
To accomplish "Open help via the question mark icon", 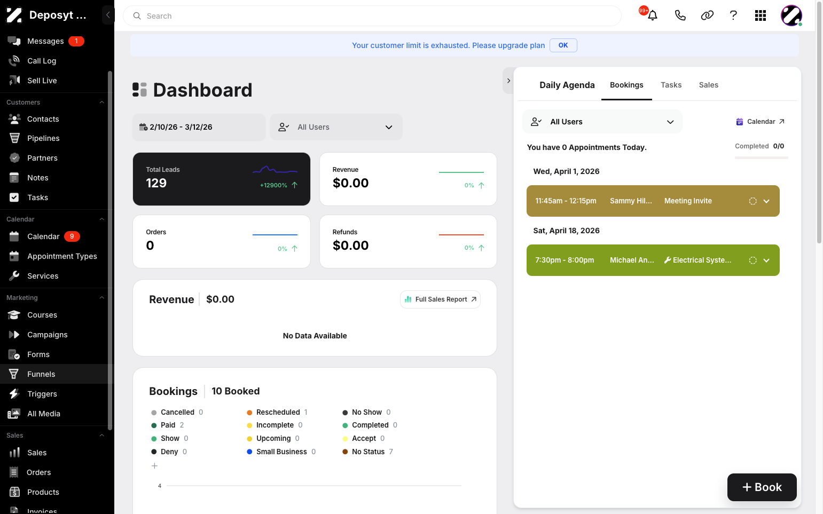I will (x=733, y=15).
